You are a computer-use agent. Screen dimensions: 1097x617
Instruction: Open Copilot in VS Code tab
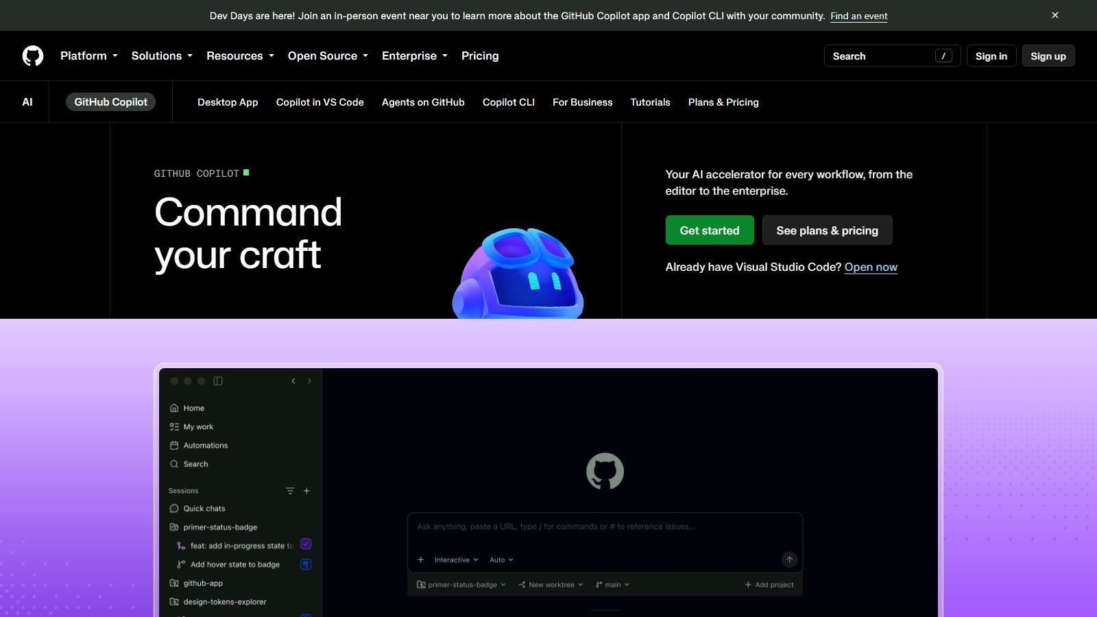pos(320,102)
